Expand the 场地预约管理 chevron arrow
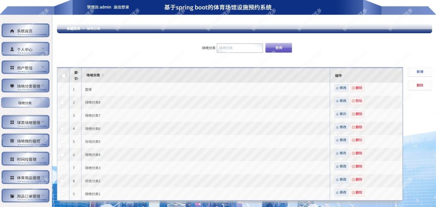The height and width of the screenshot is (207, 436). (x=43, y=140)
